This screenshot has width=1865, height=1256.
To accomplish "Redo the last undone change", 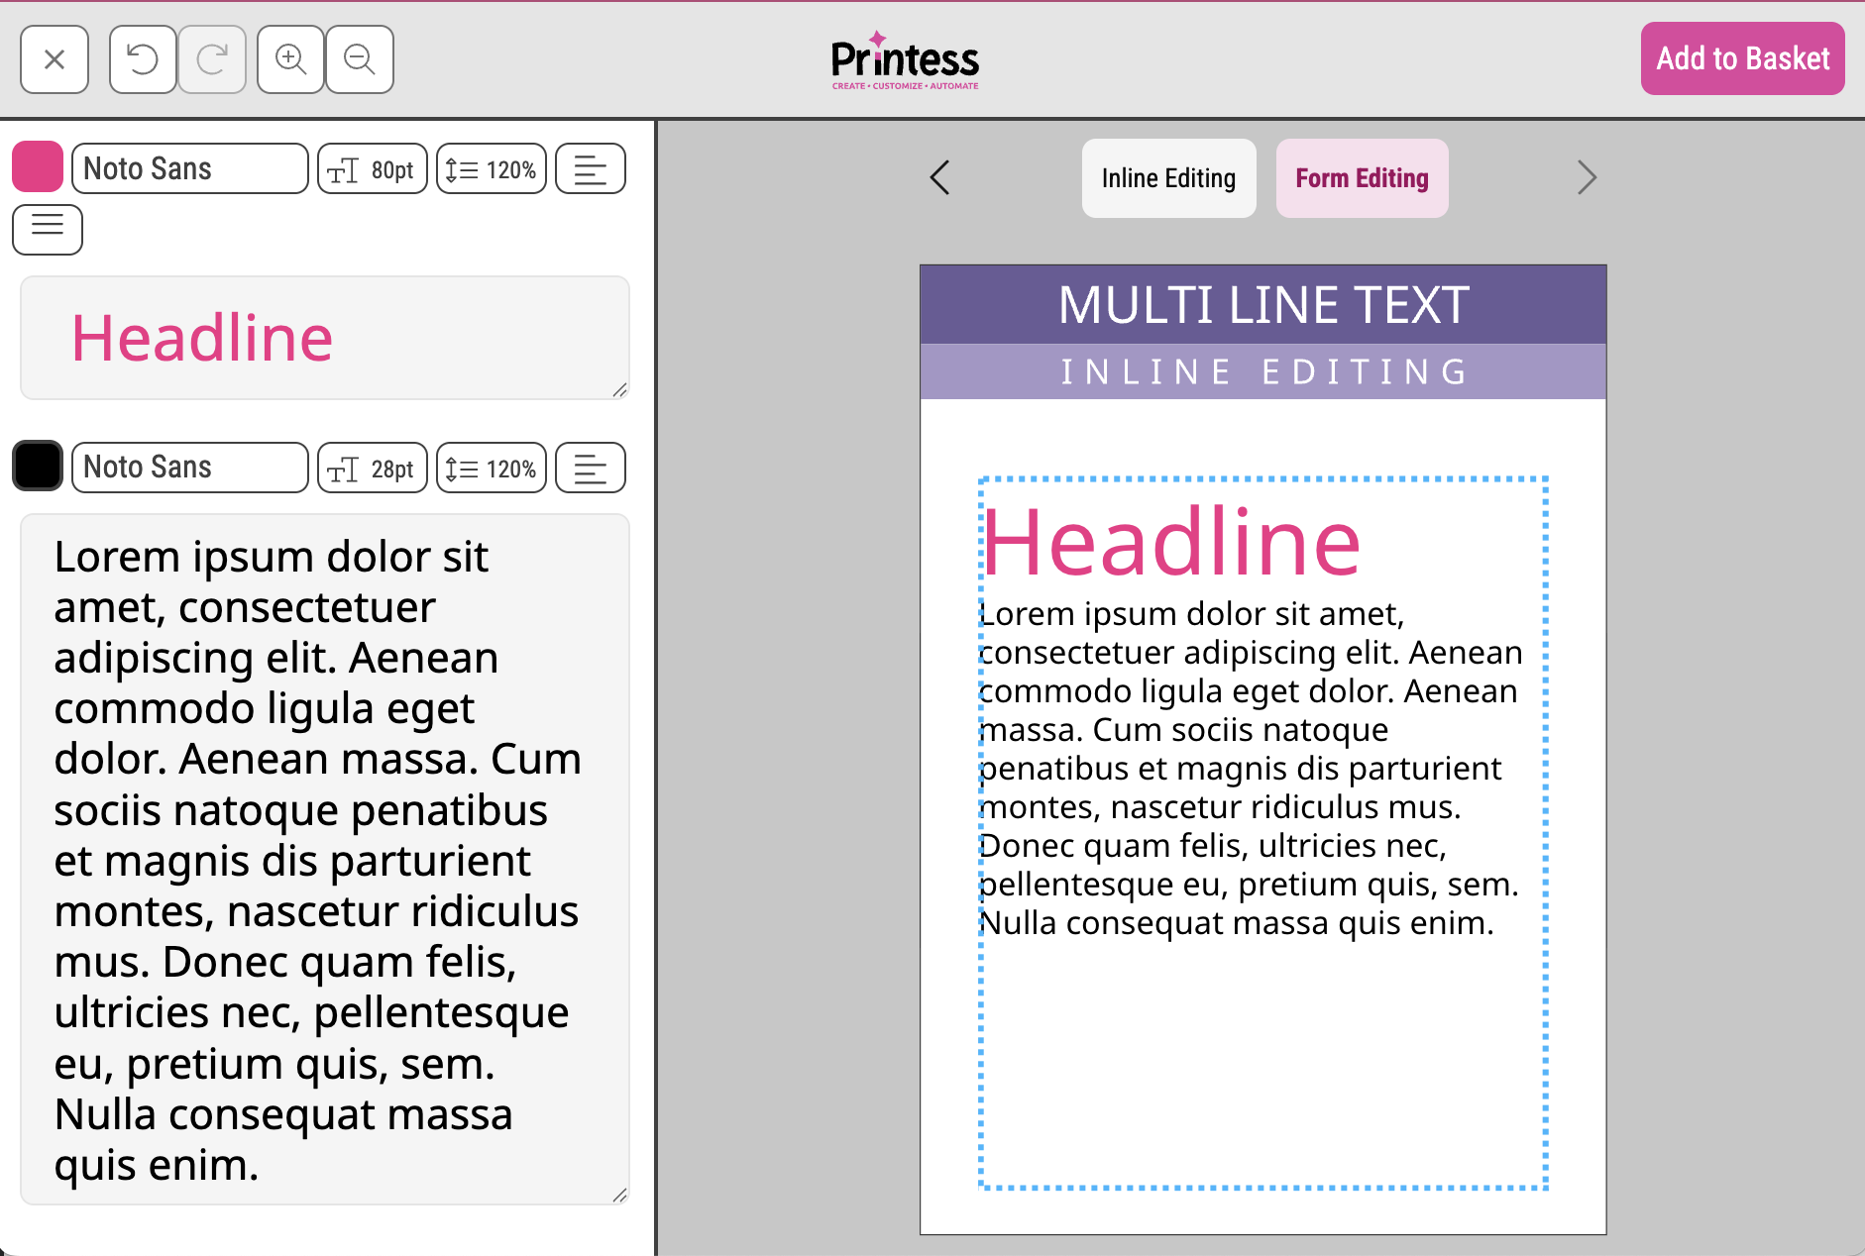I will pyautogui.click(x=212, y=59).
